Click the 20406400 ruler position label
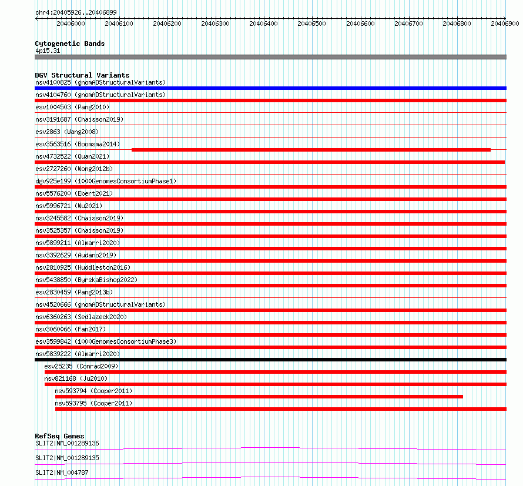Image resolution: width=523 pixels, height=486 pixels. 263,24
